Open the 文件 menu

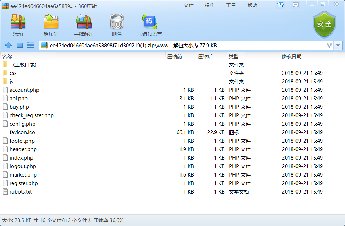[x=189, y=6]
